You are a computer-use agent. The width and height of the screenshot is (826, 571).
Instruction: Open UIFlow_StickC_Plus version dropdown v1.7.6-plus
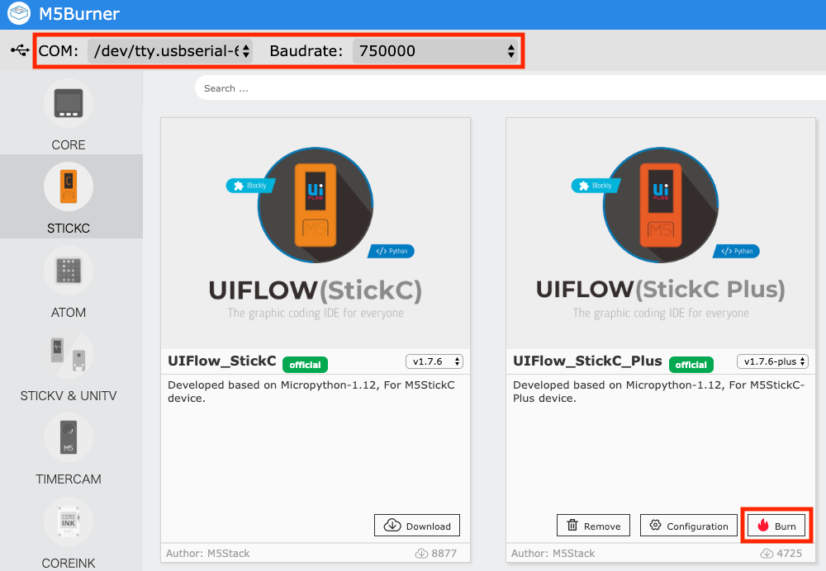(772, 361)
